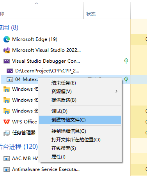This screenshot has width=147, height=176.
Task: Click the Visual Studio 2022 icon
Action: [7, 50]
